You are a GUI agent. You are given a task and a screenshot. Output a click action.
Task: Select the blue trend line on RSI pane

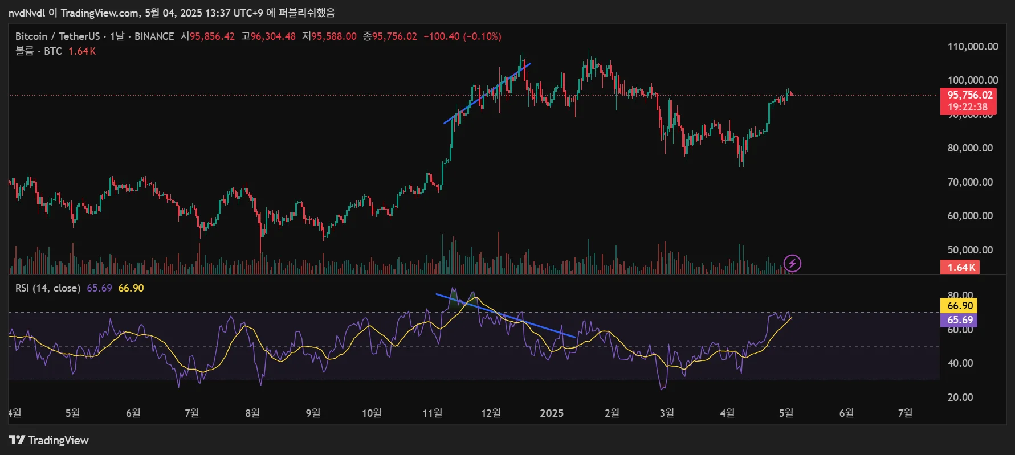[505, 315]
